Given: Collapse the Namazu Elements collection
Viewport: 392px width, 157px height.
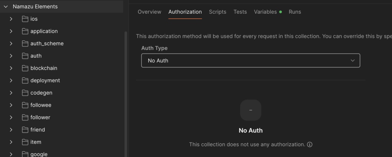Looking at the screenshot, I should pos(6,6).
